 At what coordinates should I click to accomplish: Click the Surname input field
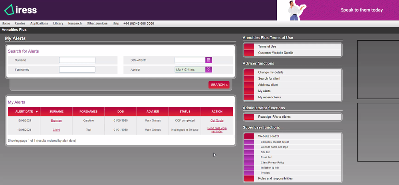(77, 60)
